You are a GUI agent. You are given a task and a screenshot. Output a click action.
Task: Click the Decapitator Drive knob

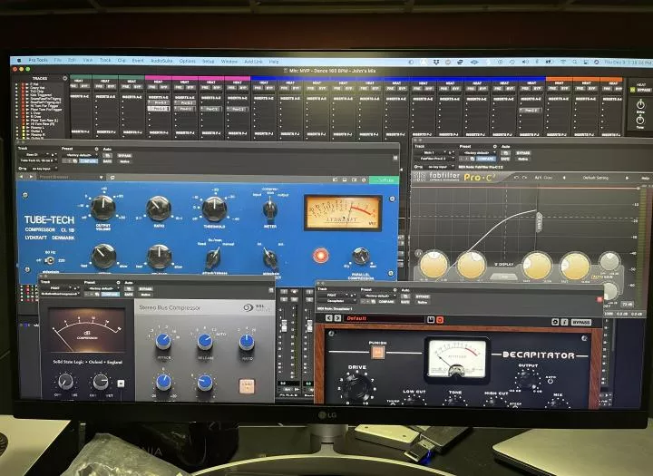[357, 386]
